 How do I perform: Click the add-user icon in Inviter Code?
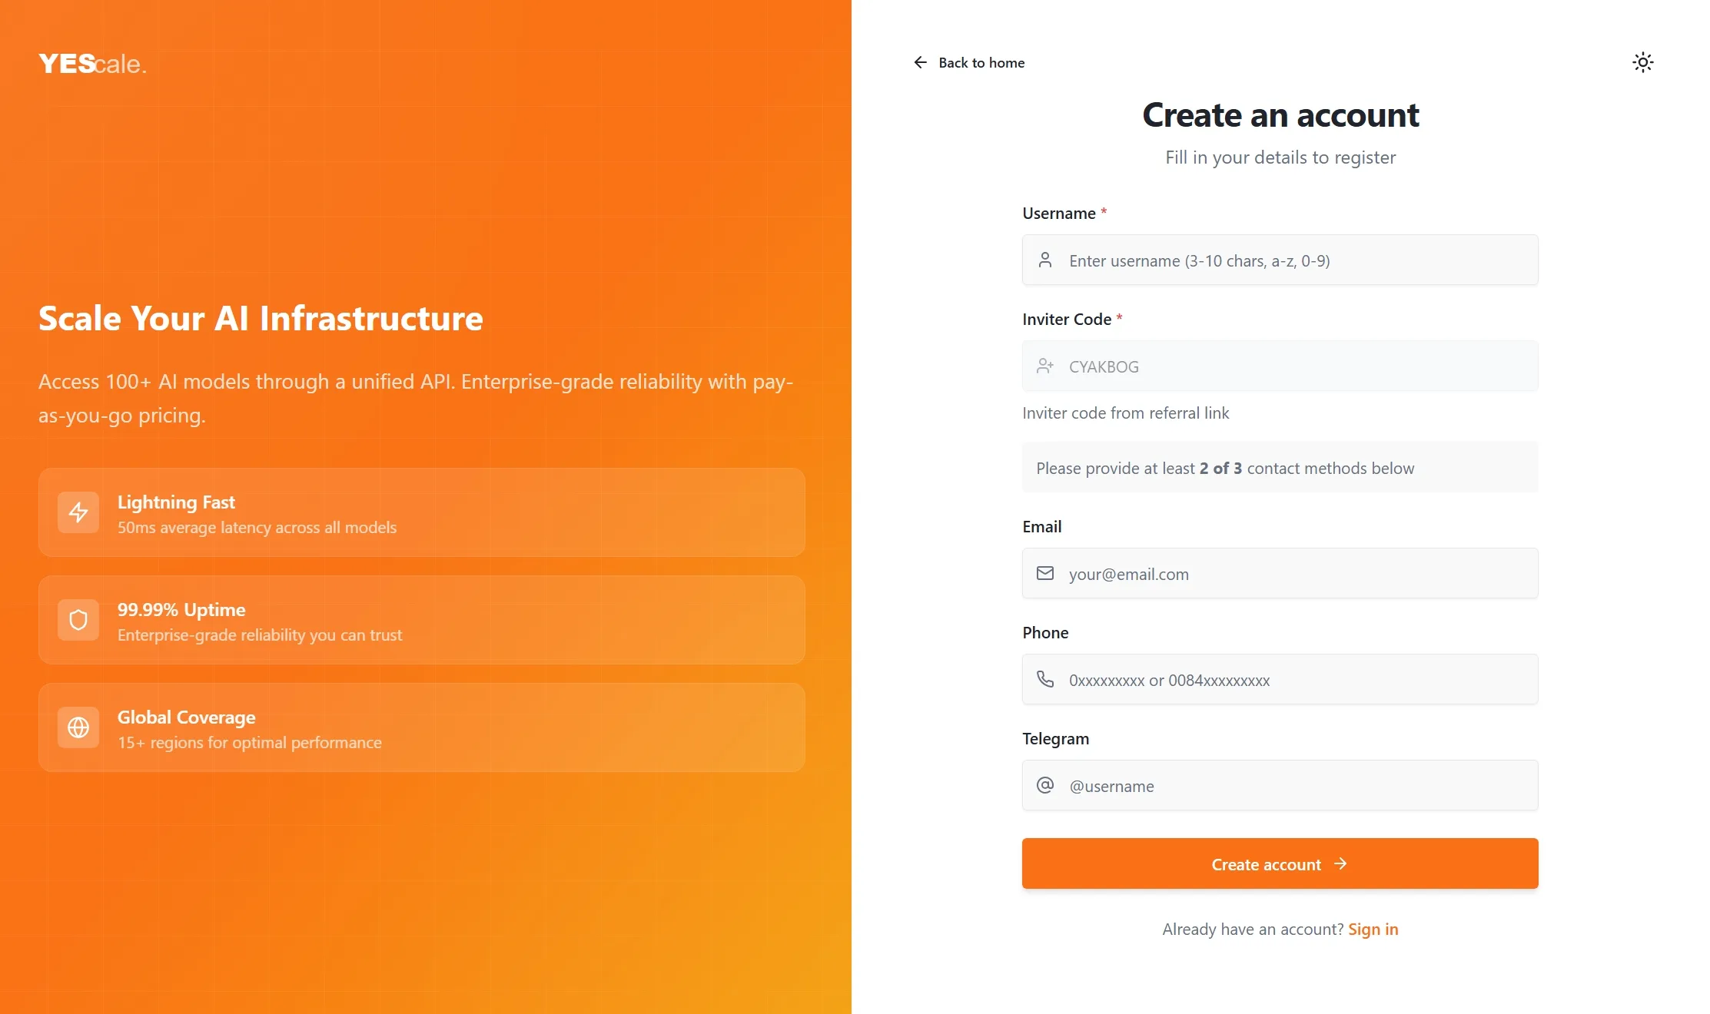[x=1045, y=366]
